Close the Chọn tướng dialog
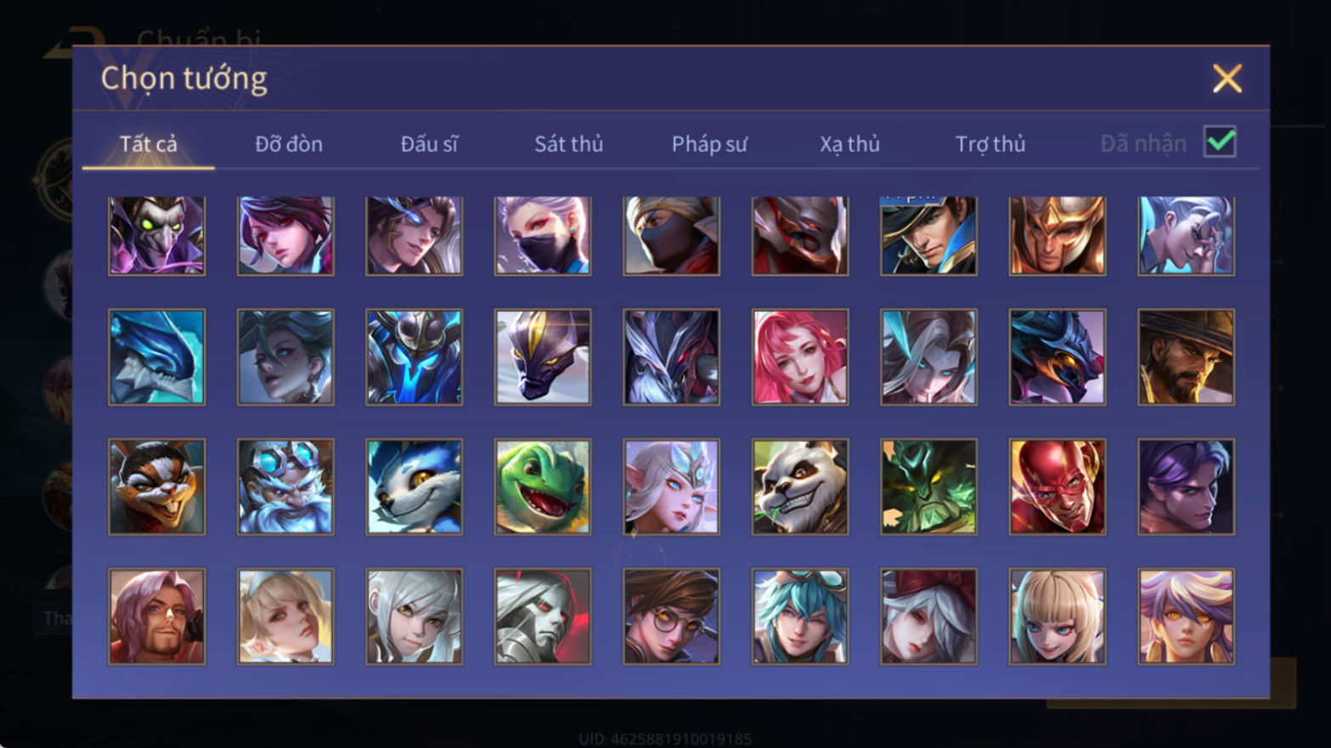 click(1227, 78)
